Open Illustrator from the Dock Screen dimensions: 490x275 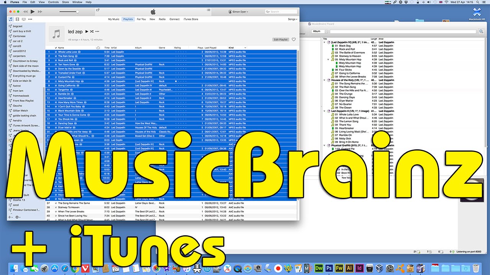coord(349,268)
